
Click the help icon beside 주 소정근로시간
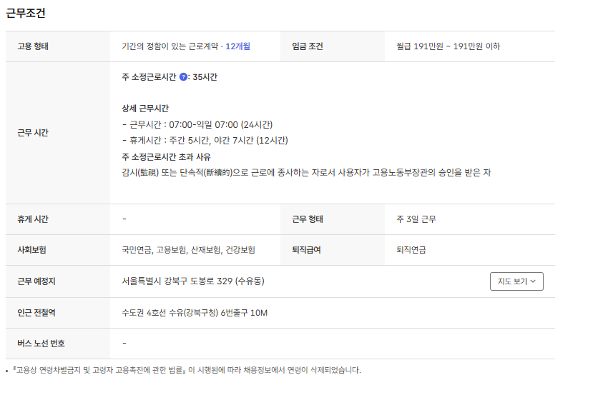(183, 77)
